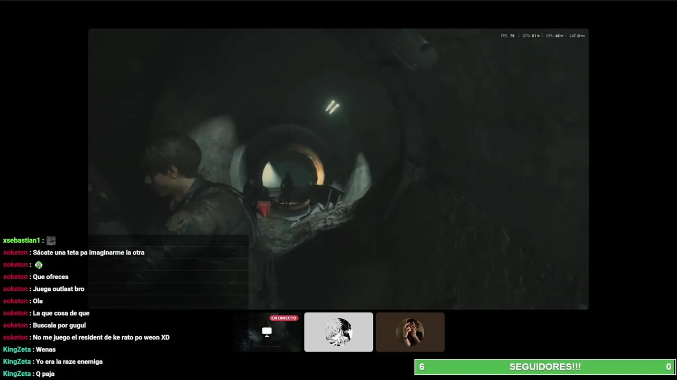Click chat message "Buscala por gugul"
677x380 pixels.
click(x=59, y=326)
